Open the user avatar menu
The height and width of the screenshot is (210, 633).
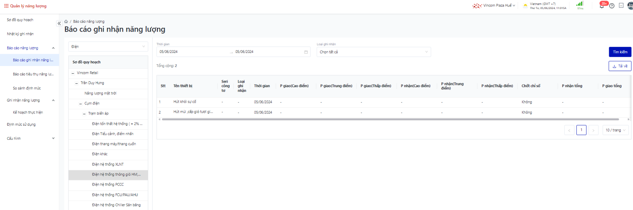pos(630,6)
